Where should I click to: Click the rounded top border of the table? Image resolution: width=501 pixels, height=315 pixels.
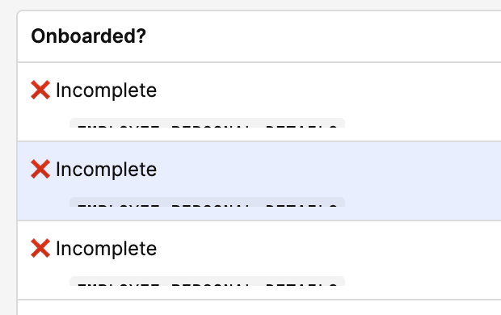(259, 10)
